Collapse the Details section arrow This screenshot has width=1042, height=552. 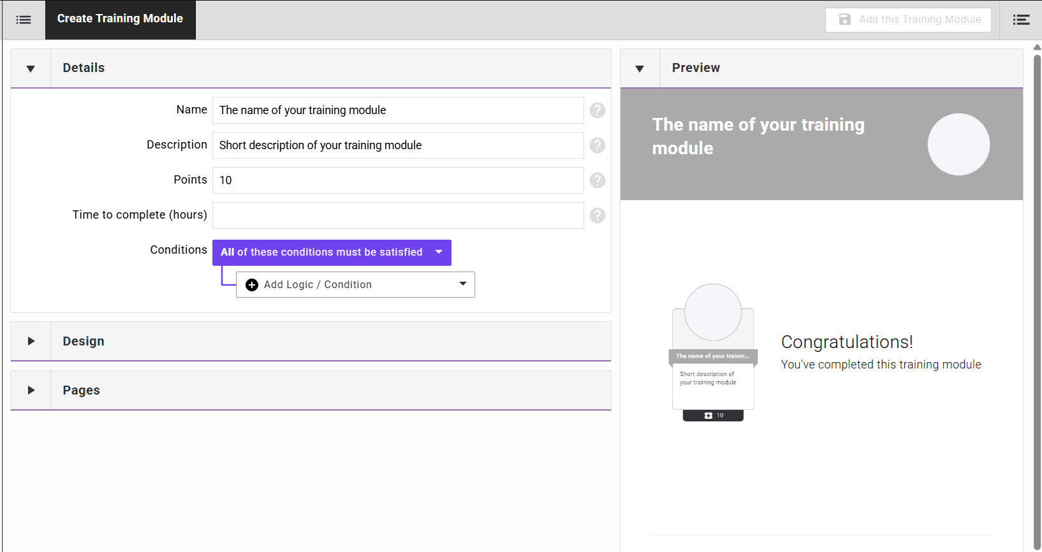coord(31,68)
